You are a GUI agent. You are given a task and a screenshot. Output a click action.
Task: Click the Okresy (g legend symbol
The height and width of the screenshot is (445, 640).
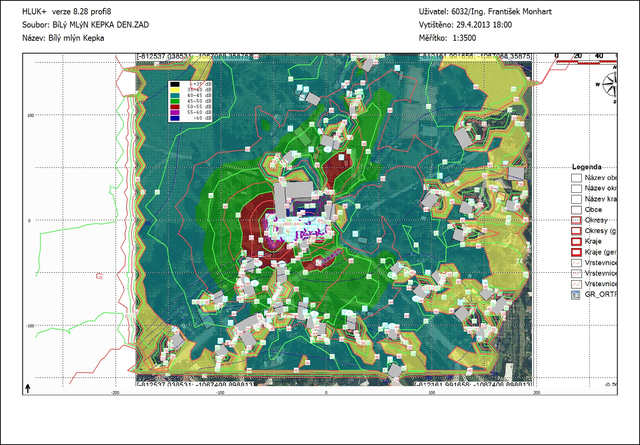click(x=576, y=231)
